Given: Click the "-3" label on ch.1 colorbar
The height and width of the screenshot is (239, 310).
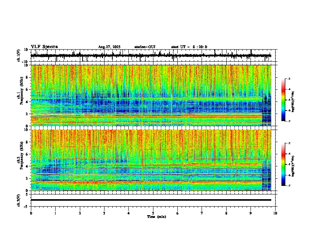Looking at the screenshot, I should (289, 78).
